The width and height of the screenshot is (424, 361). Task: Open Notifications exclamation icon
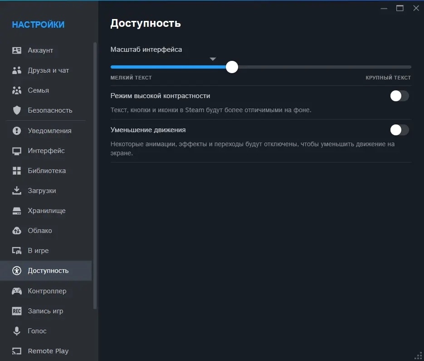(17, 131)
